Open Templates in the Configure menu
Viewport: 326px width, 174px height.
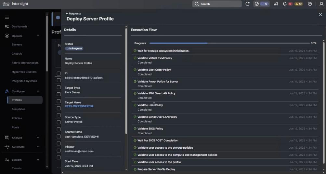[19, 109]
